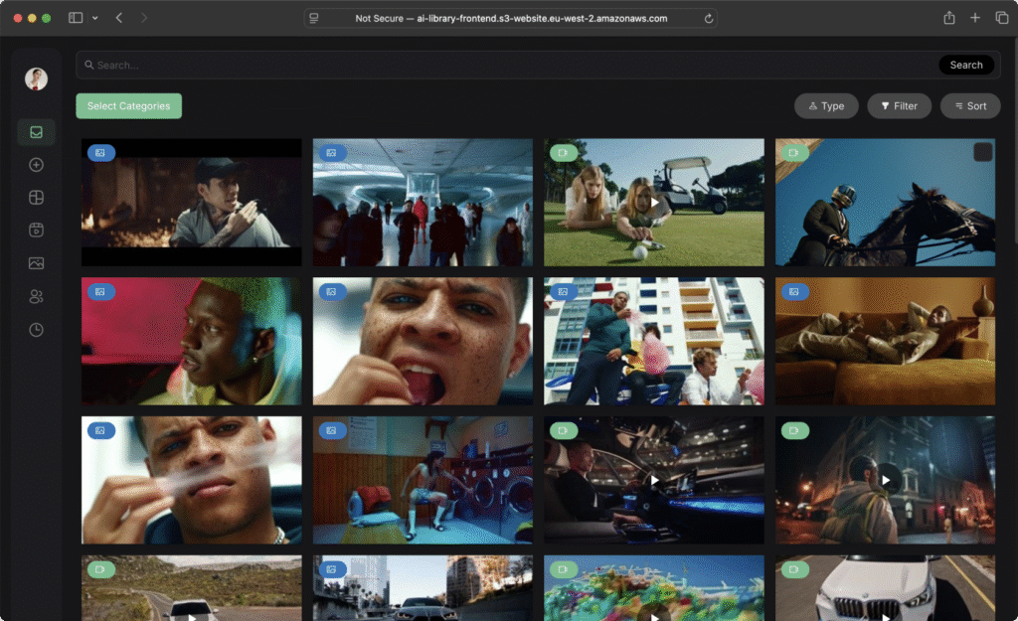Open the Filter dropdown
This screenshot has height=621, width=1018.
pos(899,105)
